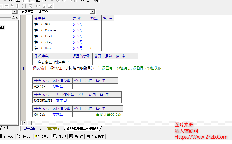Screen dimensions: 232x144
Task: Click the make-same-height toolbar icon
Action: (44, 6)
